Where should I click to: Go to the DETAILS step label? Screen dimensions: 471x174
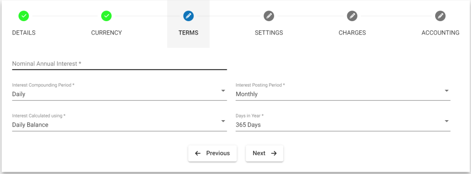point(24,33)
